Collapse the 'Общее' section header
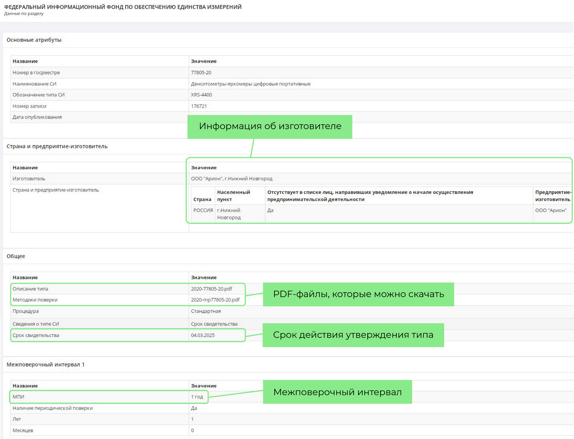This screenshot has height=439, width=574. click(16, 256)
